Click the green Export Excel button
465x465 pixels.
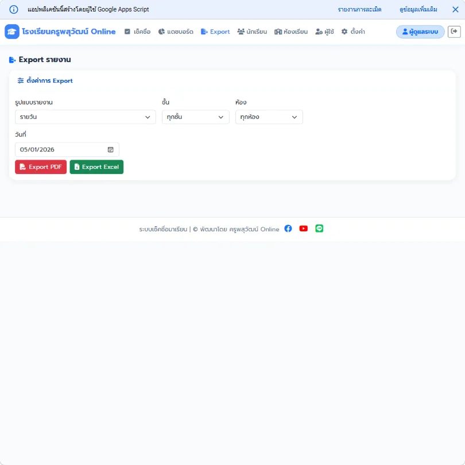tap(96, 167)
